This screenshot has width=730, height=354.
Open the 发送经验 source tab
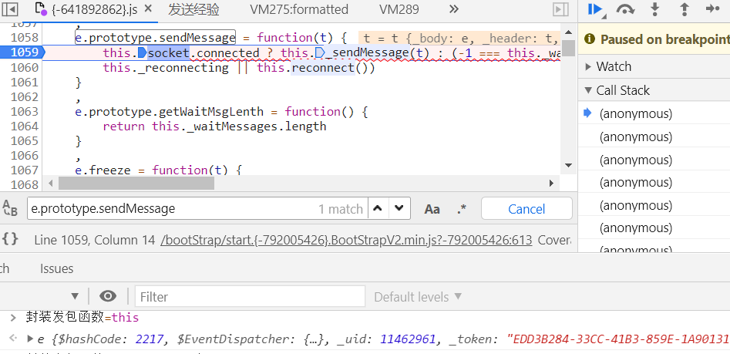(x=193, y=9)
